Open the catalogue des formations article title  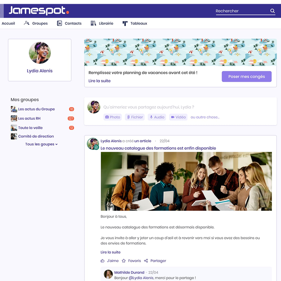point(158,148)
